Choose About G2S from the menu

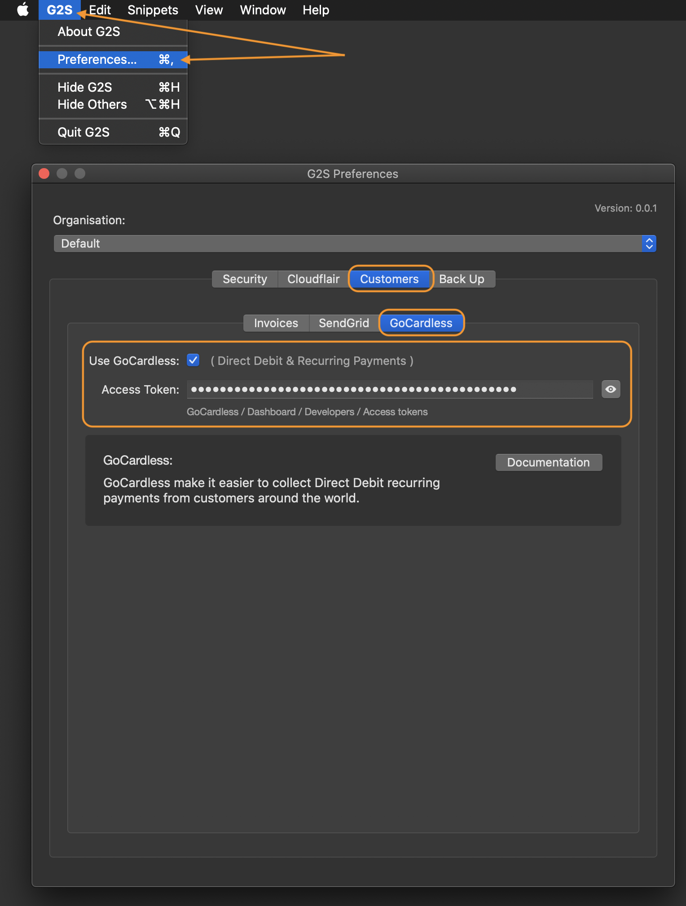[113, 31]
